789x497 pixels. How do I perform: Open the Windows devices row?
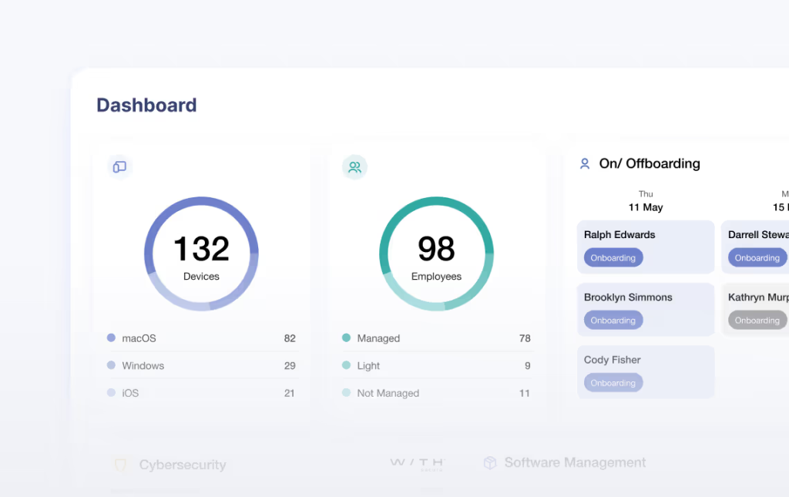click(201, 366)
